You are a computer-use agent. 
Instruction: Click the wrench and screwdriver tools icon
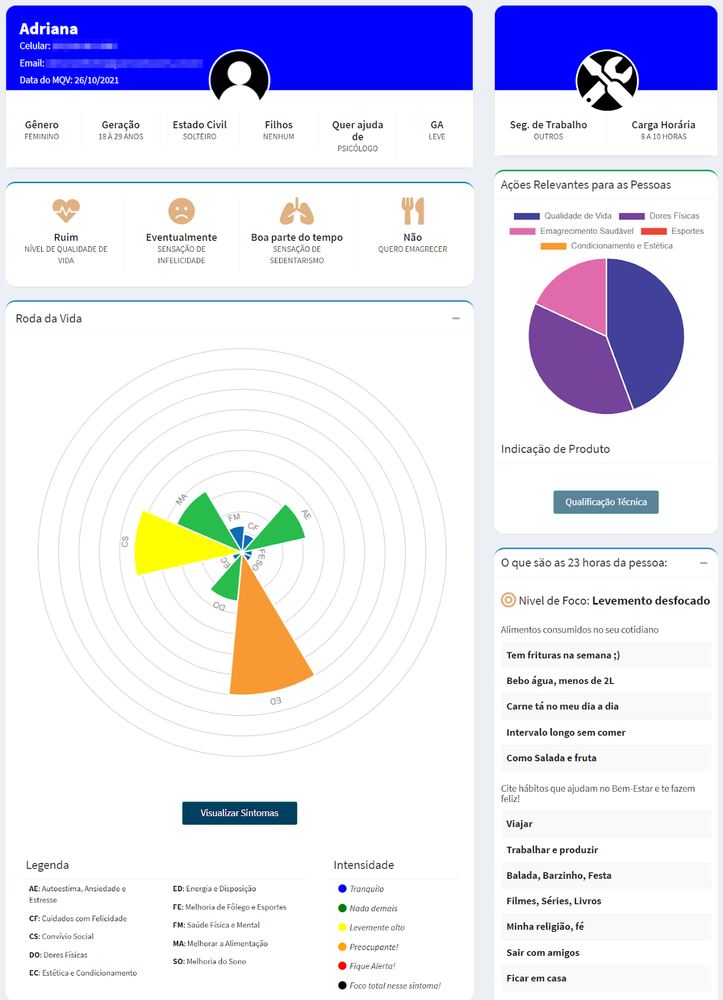coord(606,81)
